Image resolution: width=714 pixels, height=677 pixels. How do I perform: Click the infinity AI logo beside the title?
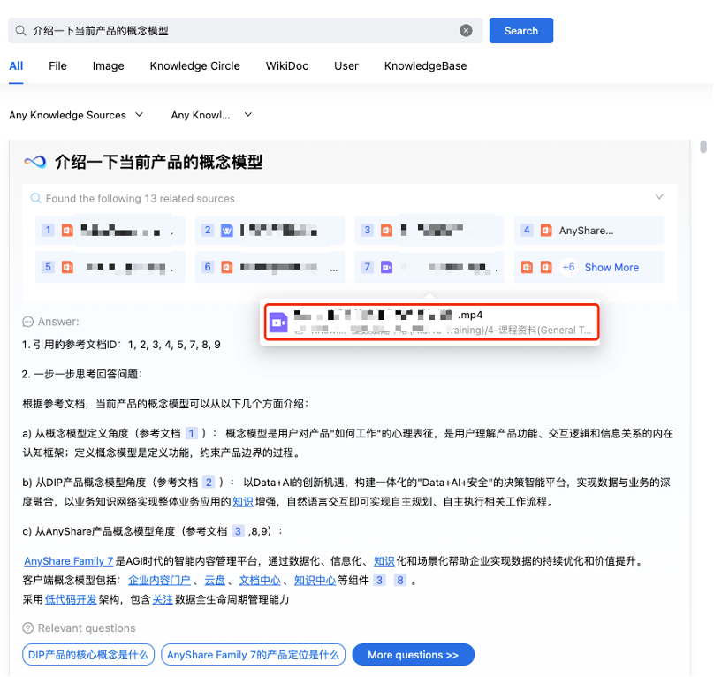click(x=34, y=162)
